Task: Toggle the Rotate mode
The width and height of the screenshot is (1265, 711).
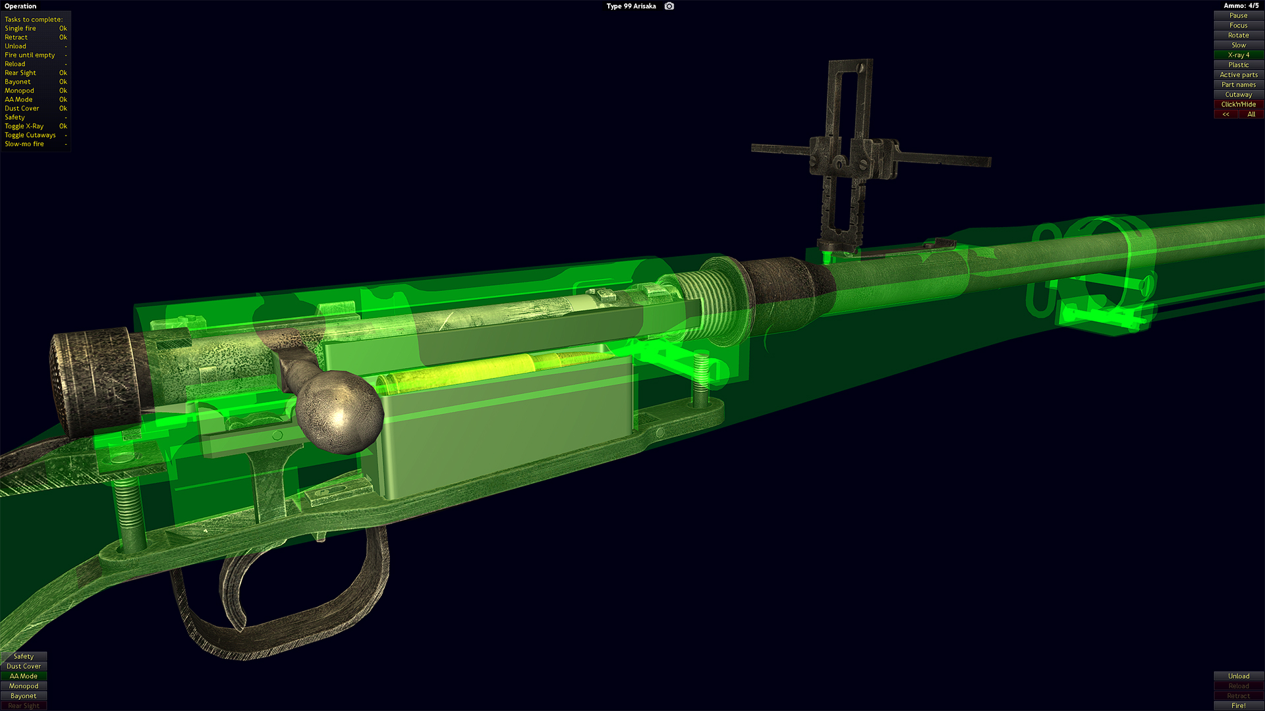Action: 1238,35
